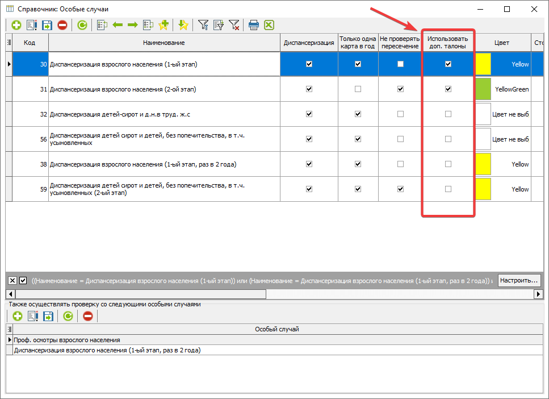Click the save floppy-disk icon in the top toolbar
The image size is (549, 399).
point(47,25)
